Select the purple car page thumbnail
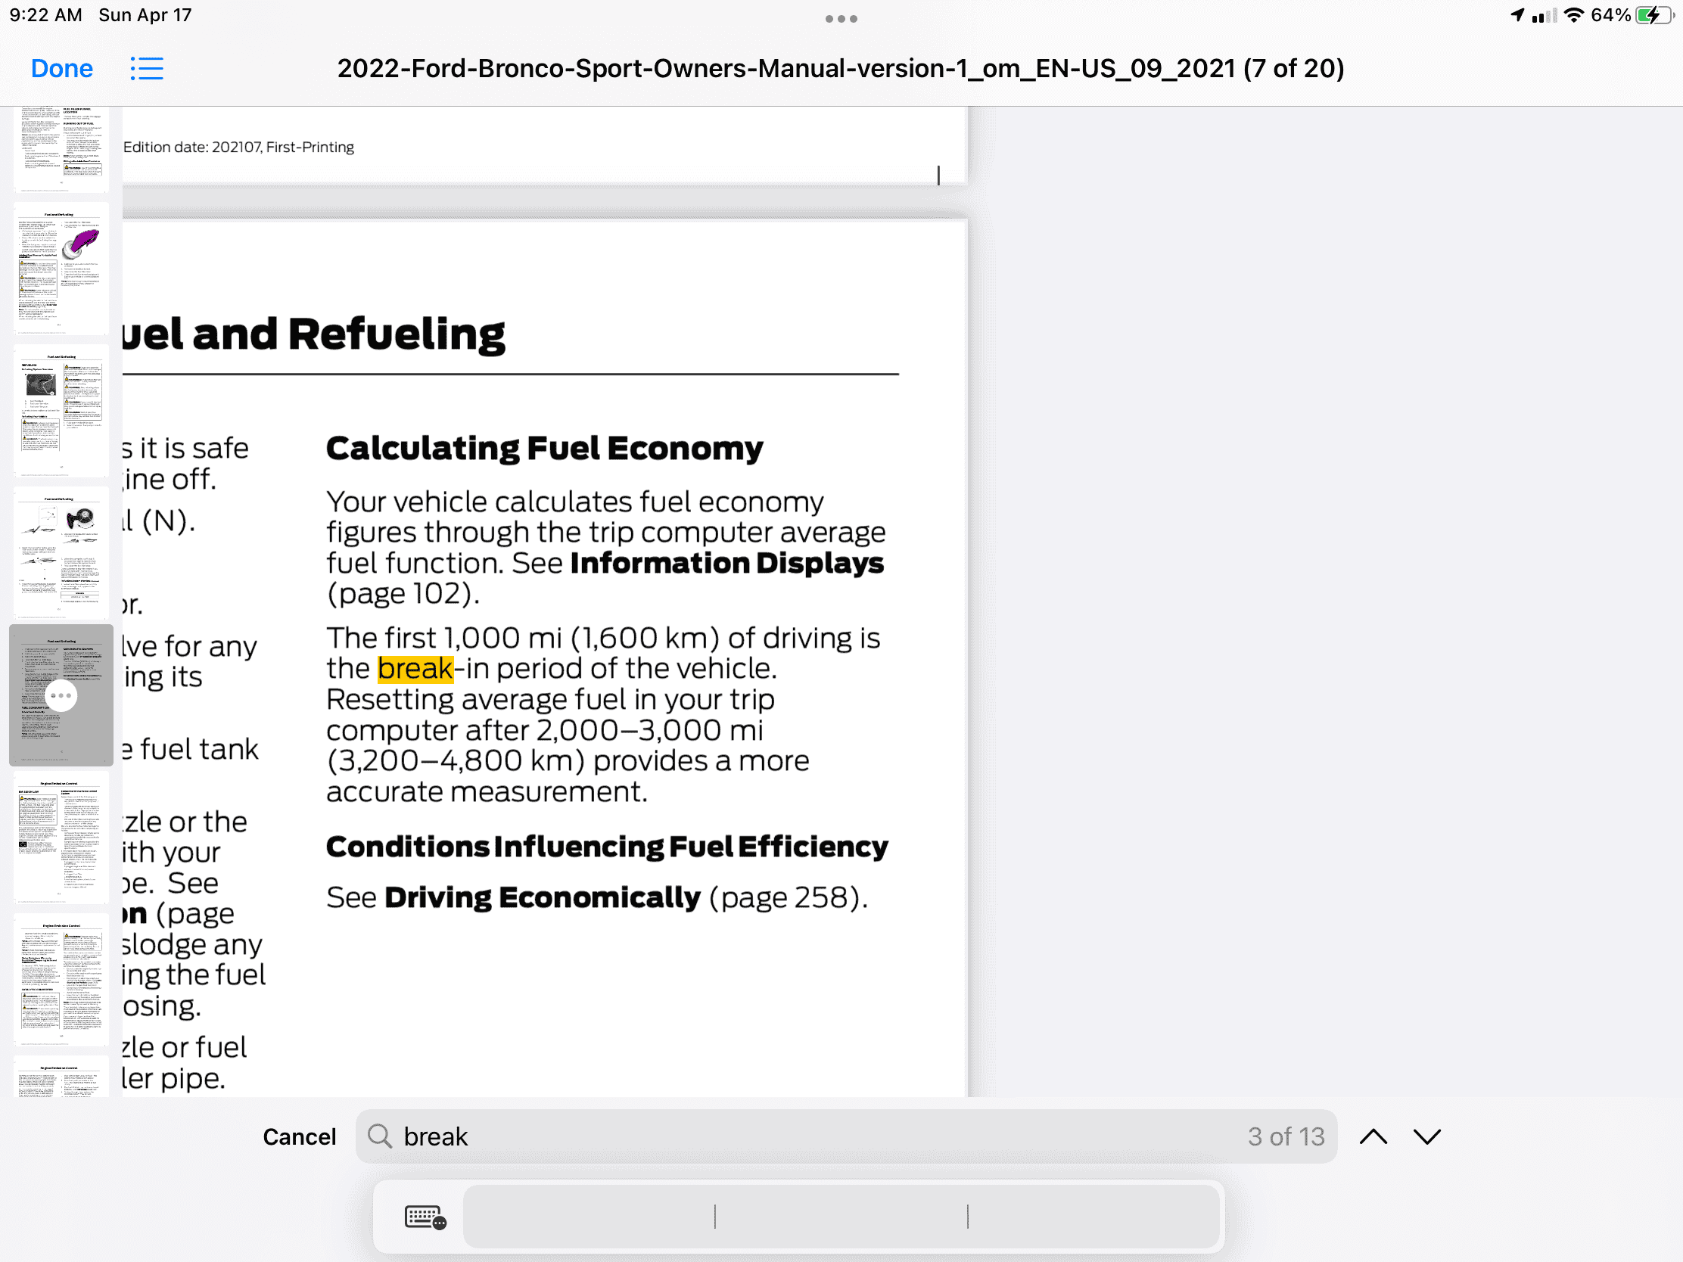Screen dimensions: 1683x1262 tap(61, 268)
